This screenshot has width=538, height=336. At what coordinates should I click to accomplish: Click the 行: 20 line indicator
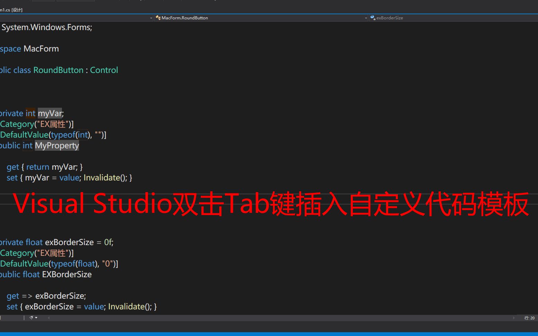pyautogui.click(x=529, y=317)
